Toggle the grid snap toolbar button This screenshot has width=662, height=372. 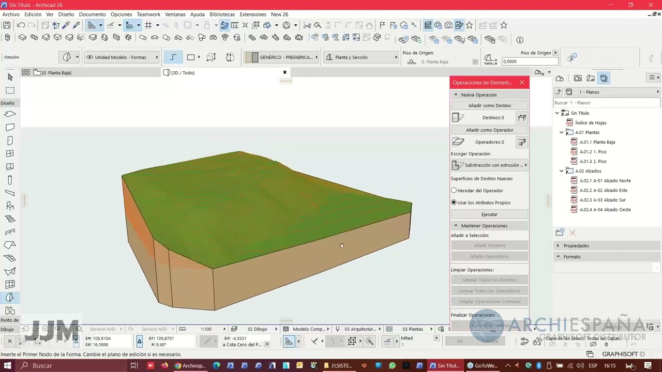[x=148, y=25]
